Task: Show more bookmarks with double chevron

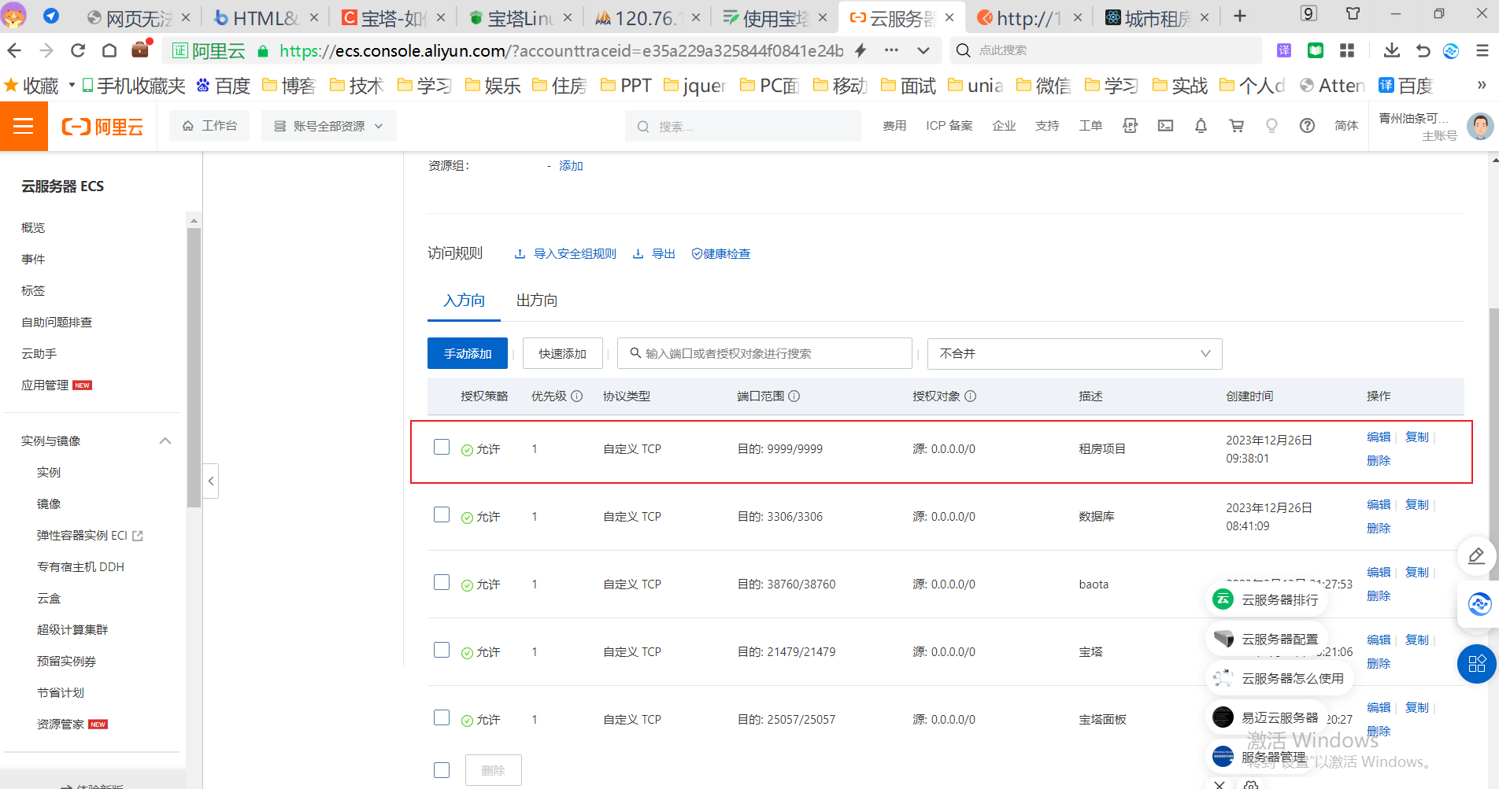Action: coord(1482,85)
